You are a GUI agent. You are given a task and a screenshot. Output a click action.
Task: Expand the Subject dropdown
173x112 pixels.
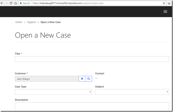tap(132, 92)
